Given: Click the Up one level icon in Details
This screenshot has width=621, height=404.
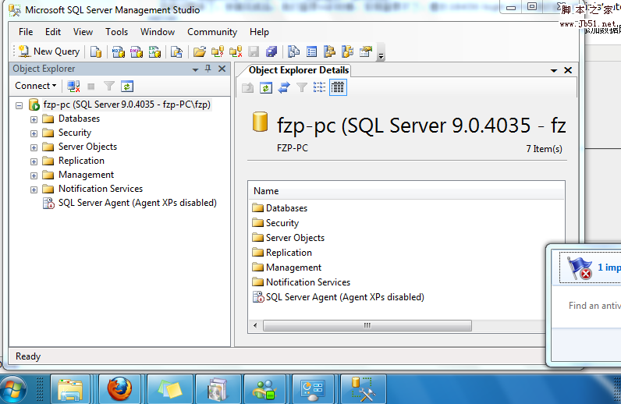Looking at the screenshot, I should [248, 87].
